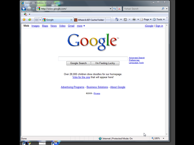Open the Advanced Search link
This screenshot has height=145, width=194.
[137, 58]
